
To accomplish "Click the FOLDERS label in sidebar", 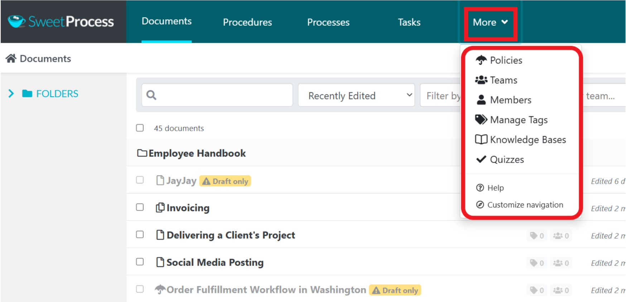I will 57,94.
